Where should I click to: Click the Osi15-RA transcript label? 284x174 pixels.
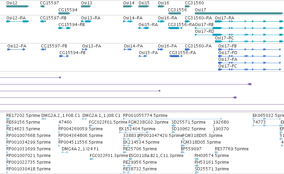click(x=148, y=25)
